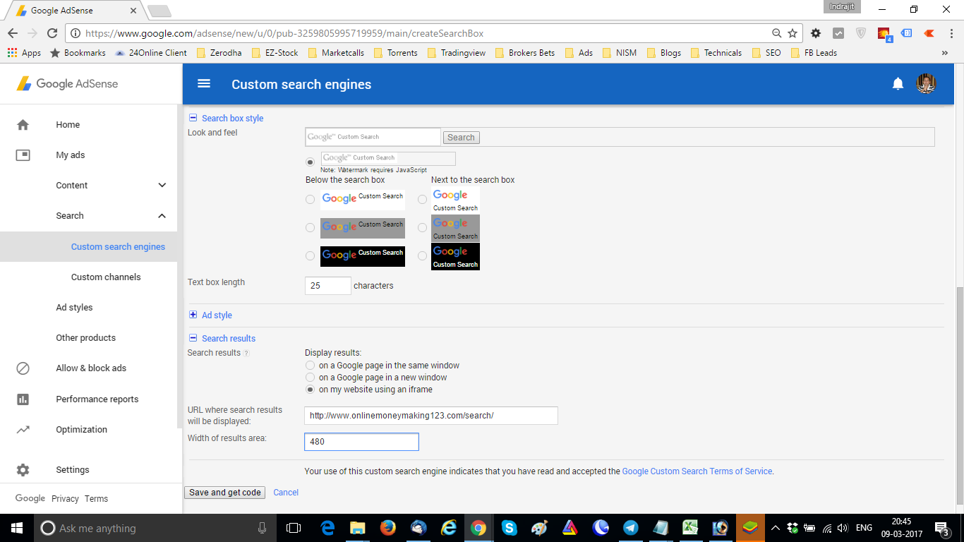Click the notifications bell
This screenshot has height=542, width=964.
click(898, 83)
